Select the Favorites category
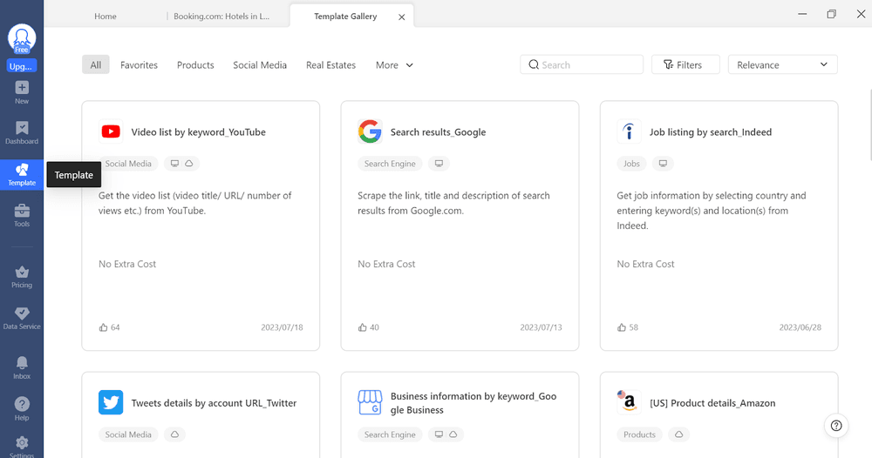The width and height of the screenshot is (872, 458). [x=139, y=65]
